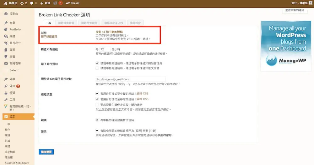Toggle the 警示 warnings checkbox
The width and height of the screenshot is (314, 165).
click(x=97, y=131)
